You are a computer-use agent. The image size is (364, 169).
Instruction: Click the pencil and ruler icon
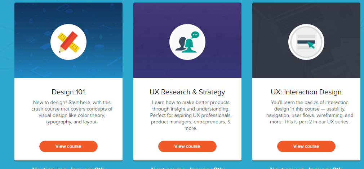coord(68,42)
